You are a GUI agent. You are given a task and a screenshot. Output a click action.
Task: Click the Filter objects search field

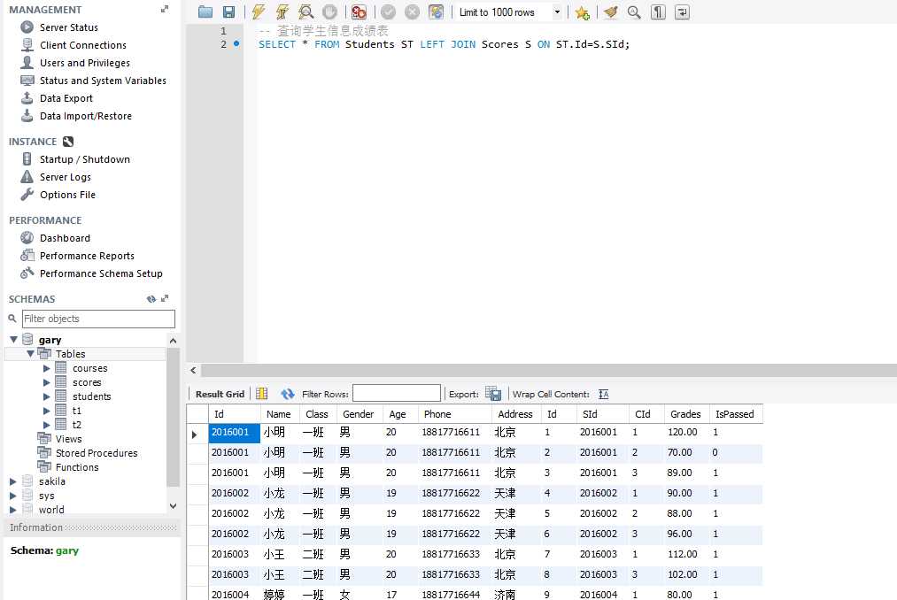click(x=98, y=319)
